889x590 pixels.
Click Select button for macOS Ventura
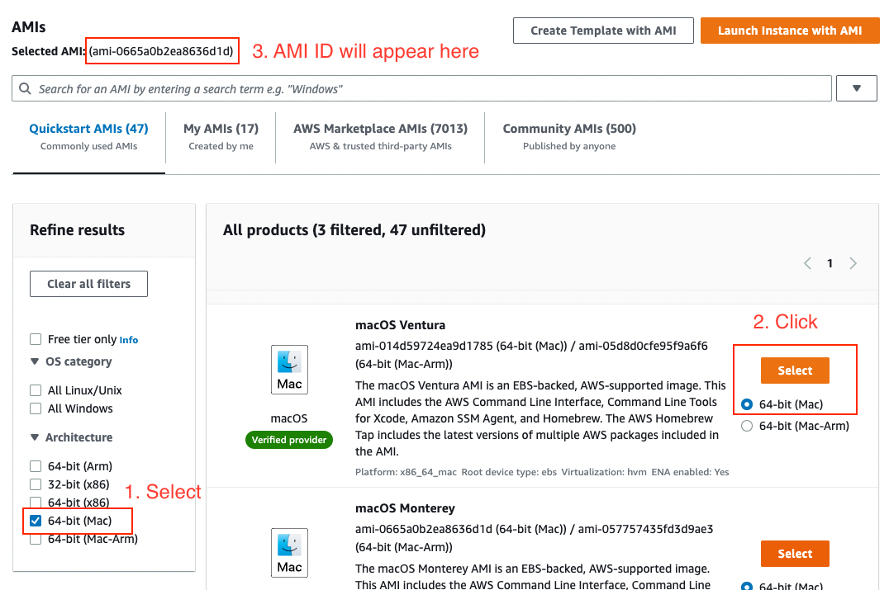(x=795, y=371)
